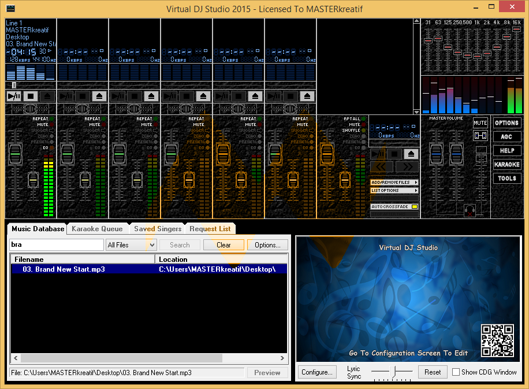529x389 pixels.
Task: Open the Request List tab
Action: [210, 229]
